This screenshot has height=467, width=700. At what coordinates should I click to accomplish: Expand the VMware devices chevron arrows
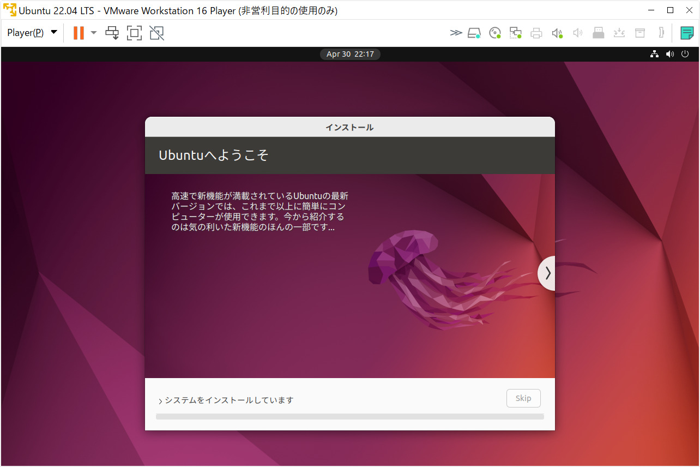(456, 33)
